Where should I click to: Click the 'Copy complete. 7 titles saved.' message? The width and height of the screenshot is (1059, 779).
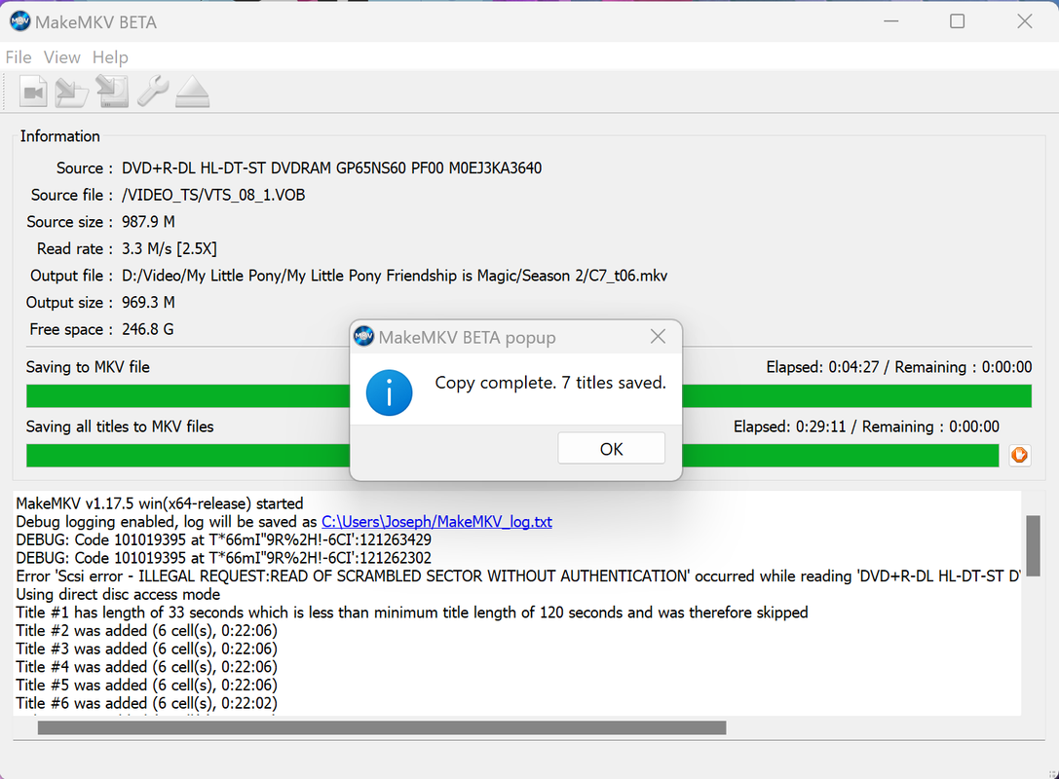[550, 383]
